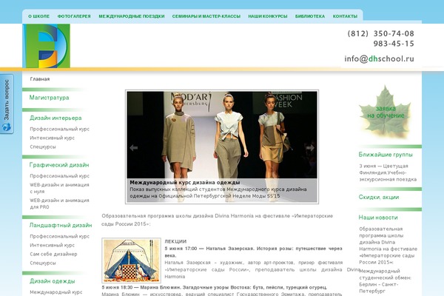Select 'Спецкурсы' under Ландшафтный дизайн

pos(43,263)
